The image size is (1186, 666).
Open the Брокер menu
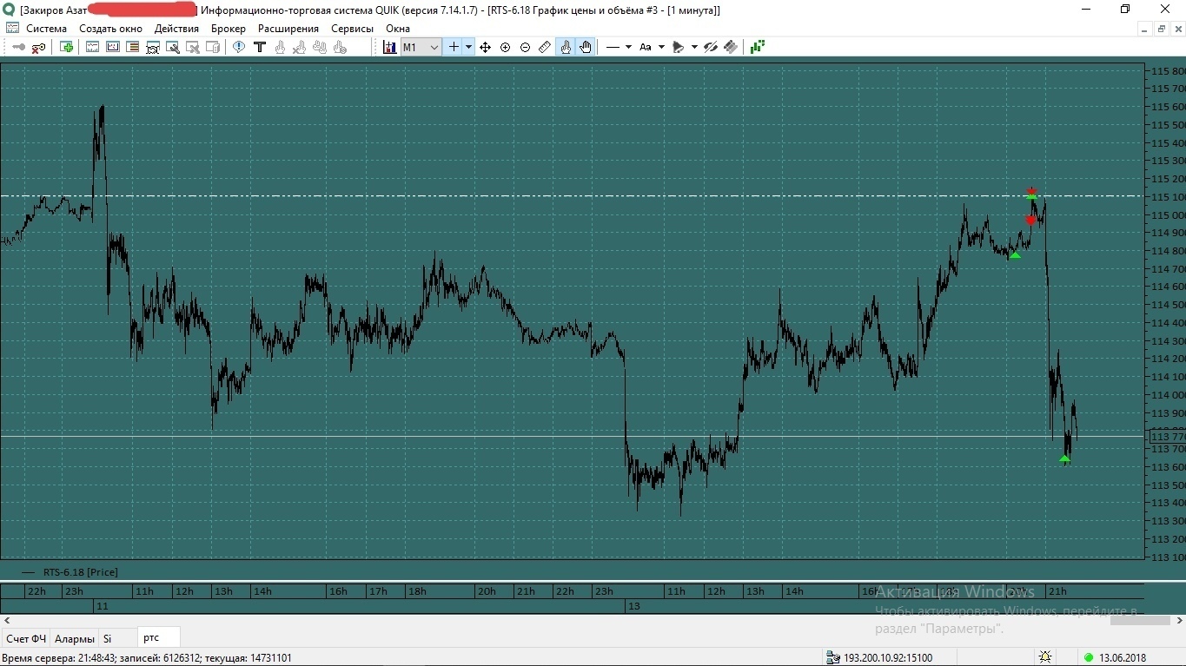(229, 28)
